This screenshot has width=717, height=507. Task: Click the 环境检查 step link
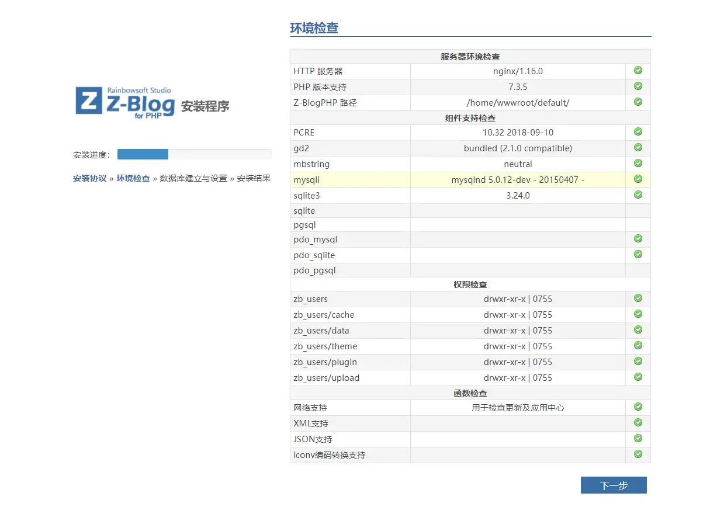(x=133, y=178)
